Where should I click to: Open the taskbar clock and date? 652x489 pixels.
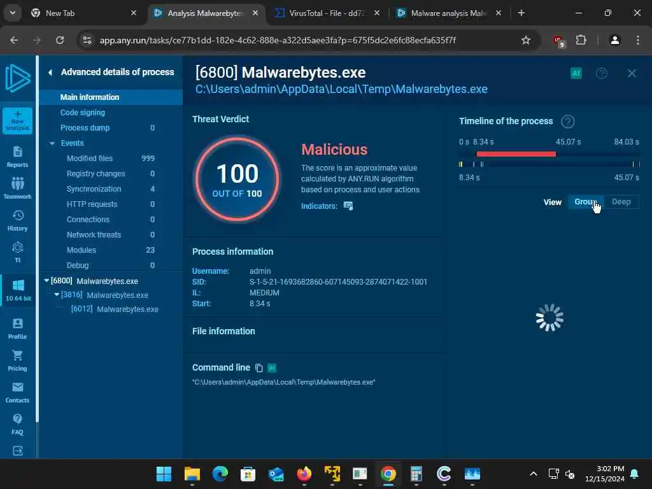pyautogui.click(x=605, y=474)
